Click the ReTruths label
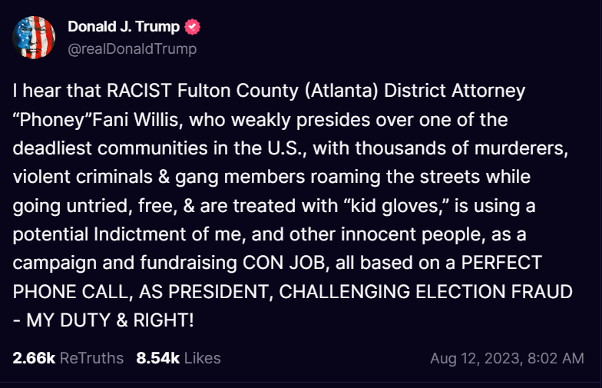The height and width of the screenshot is (388, 602). (x=91, y=358)
